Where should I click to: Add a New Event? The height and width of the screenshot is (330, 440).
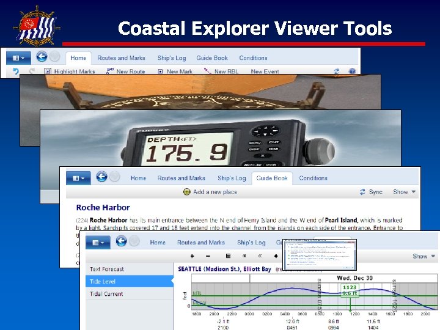pyautogui.click(x=265, y=71)
